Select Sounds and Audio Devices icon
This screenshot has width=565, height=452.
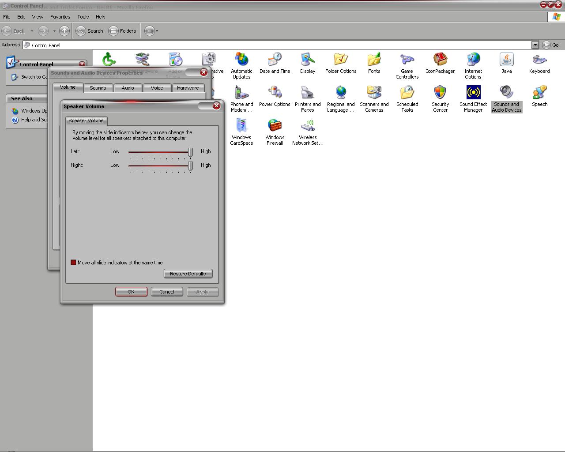coord(506,98)
